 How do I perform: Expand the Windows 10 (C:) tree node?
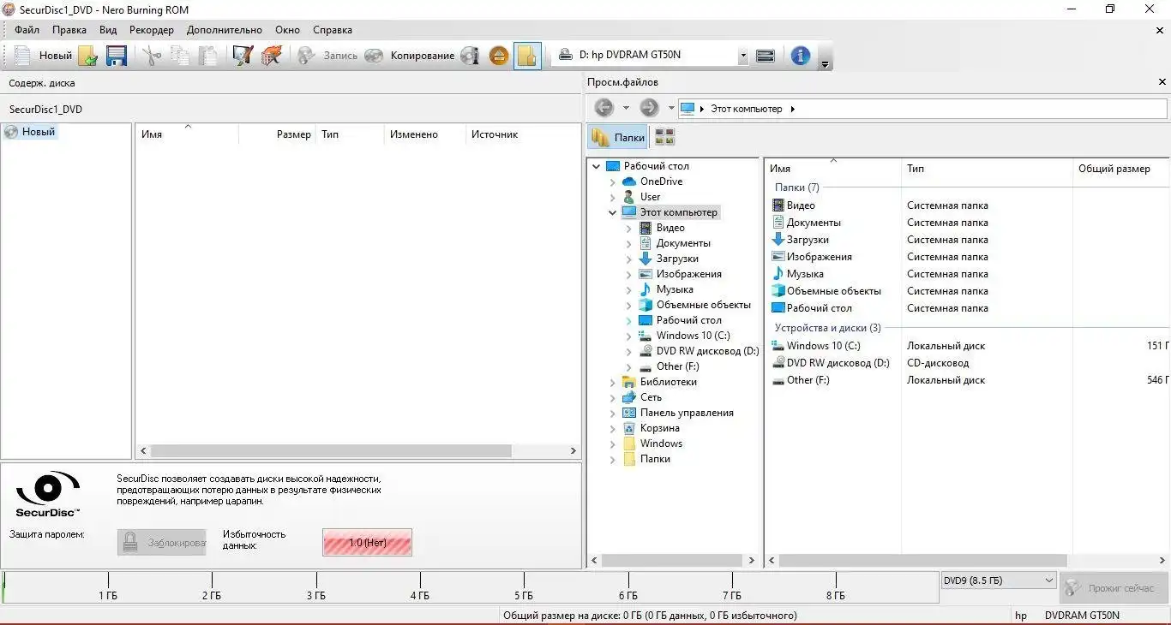tap(629, 336)
